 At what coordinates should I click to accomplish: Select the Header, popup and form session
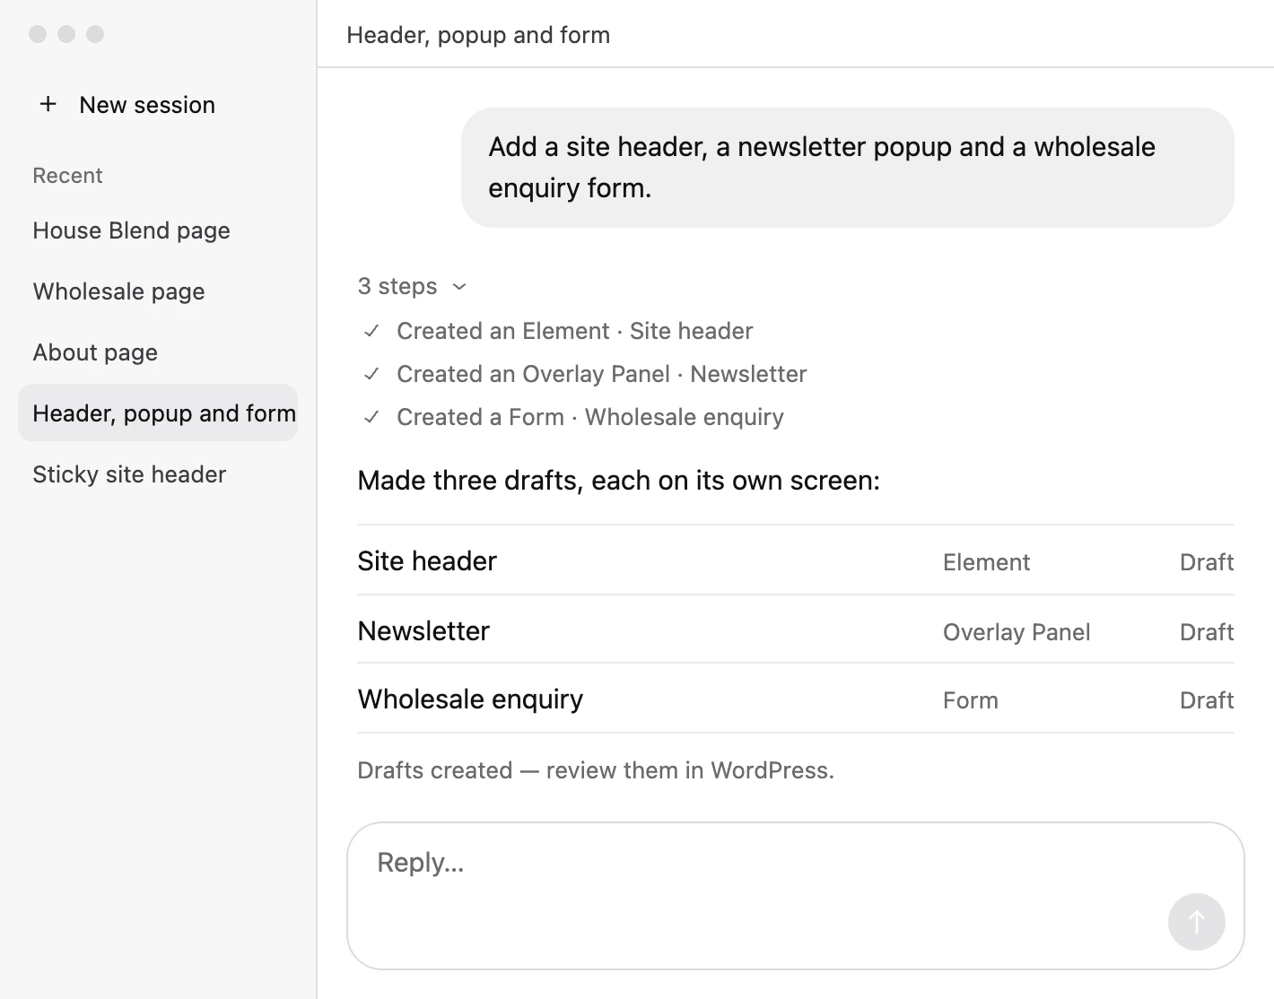pos(158,413)
